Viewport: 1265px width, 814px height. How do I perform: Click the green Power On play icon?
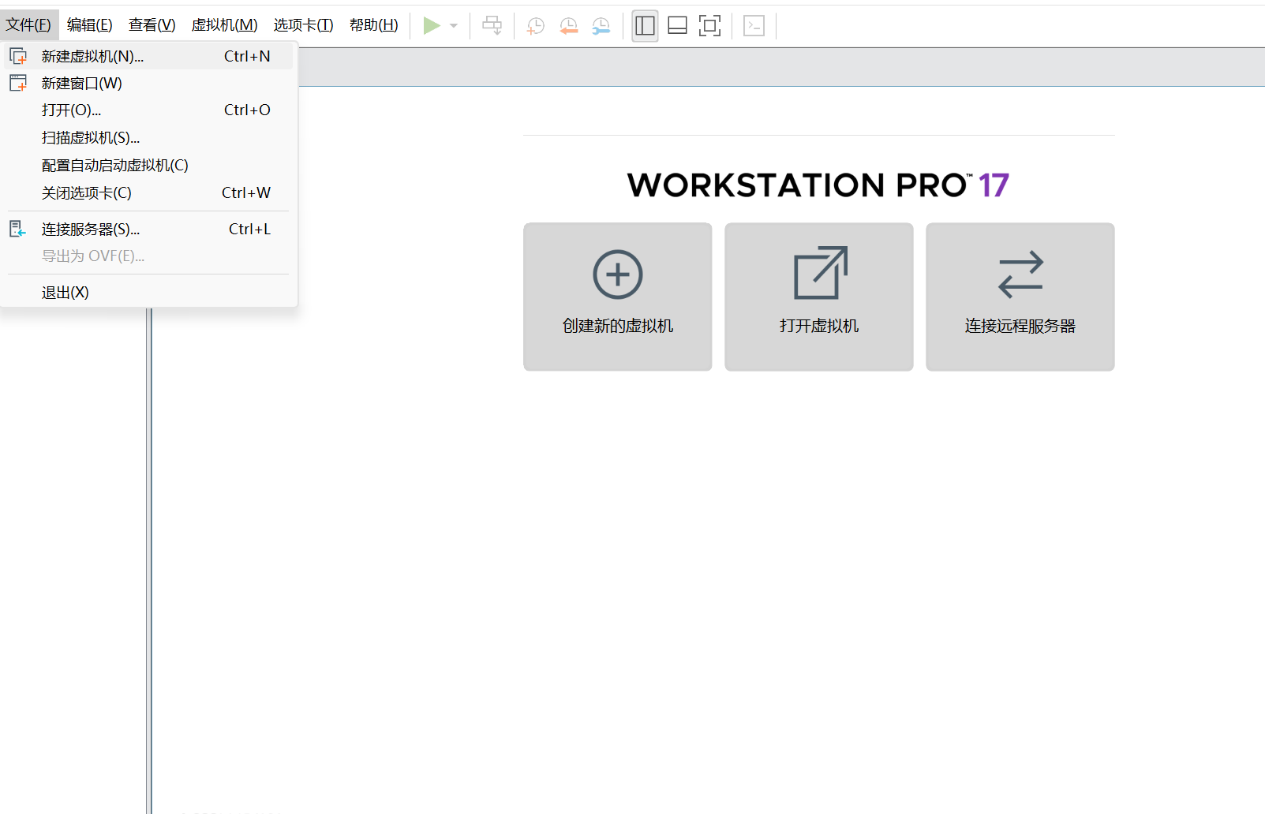point(431,26)
